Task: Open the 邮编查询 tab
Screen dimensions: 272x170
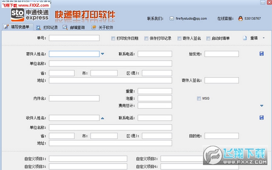Action: [74, 27]
